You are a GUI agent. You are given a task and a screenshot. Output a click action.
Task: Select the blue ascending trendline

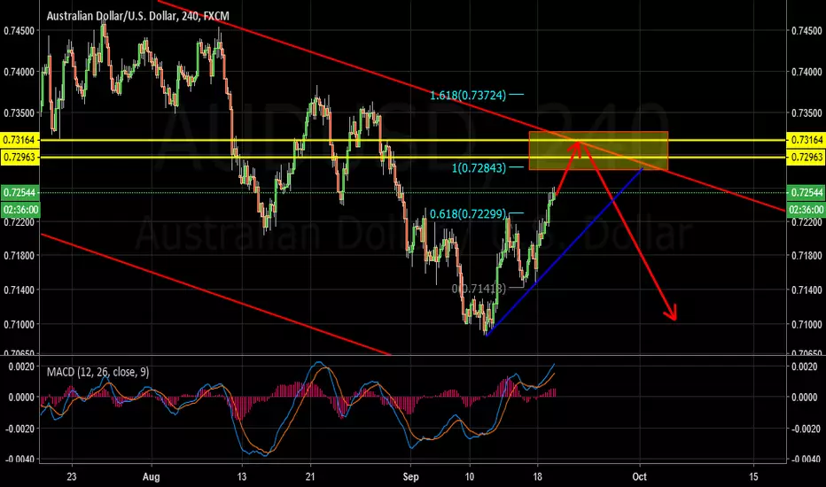[x=565, y=251]
